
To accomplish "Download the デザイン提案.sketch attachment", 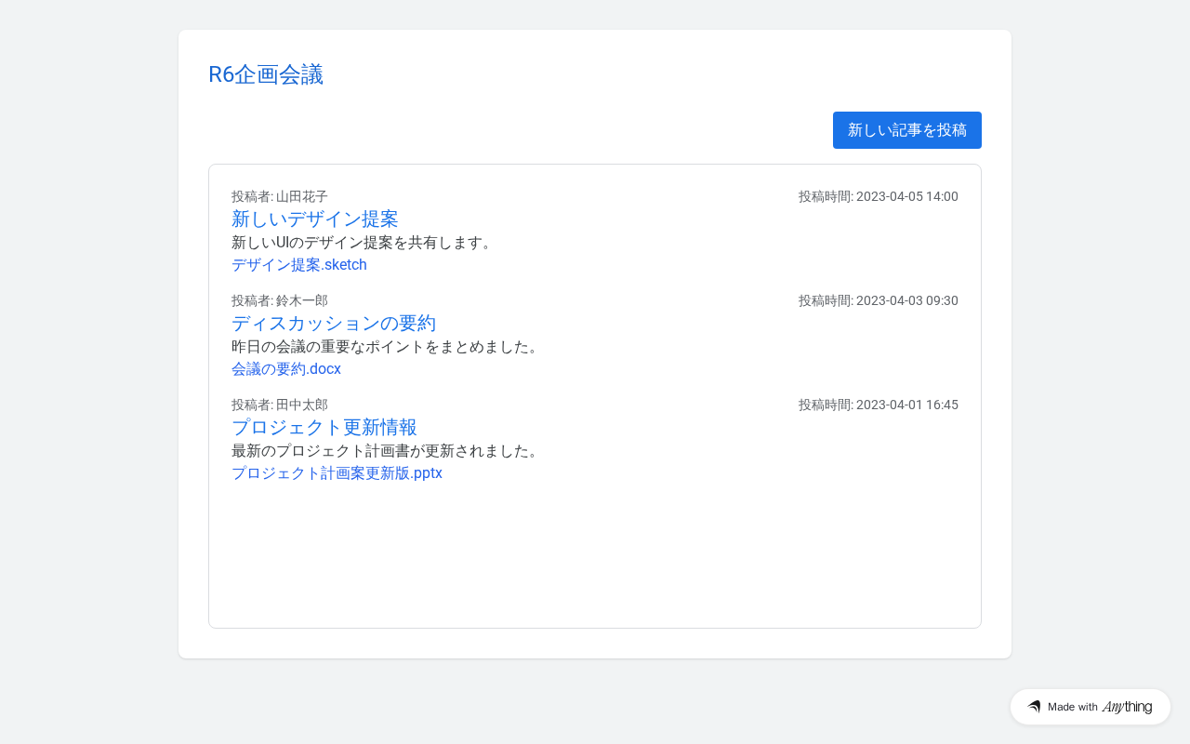I will point(298,265).
